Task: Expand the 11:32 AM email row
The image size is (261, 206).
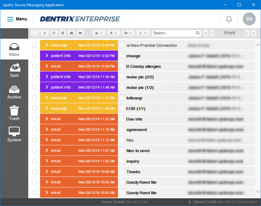Action: [x=47, y=119]
